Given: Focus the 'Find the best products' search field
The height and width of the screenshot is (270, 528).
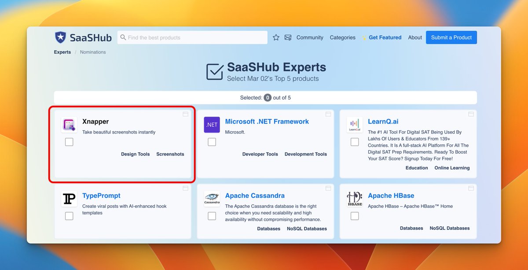Looking at the screenshot, I should pyautogui.click(x=192, y=37).
